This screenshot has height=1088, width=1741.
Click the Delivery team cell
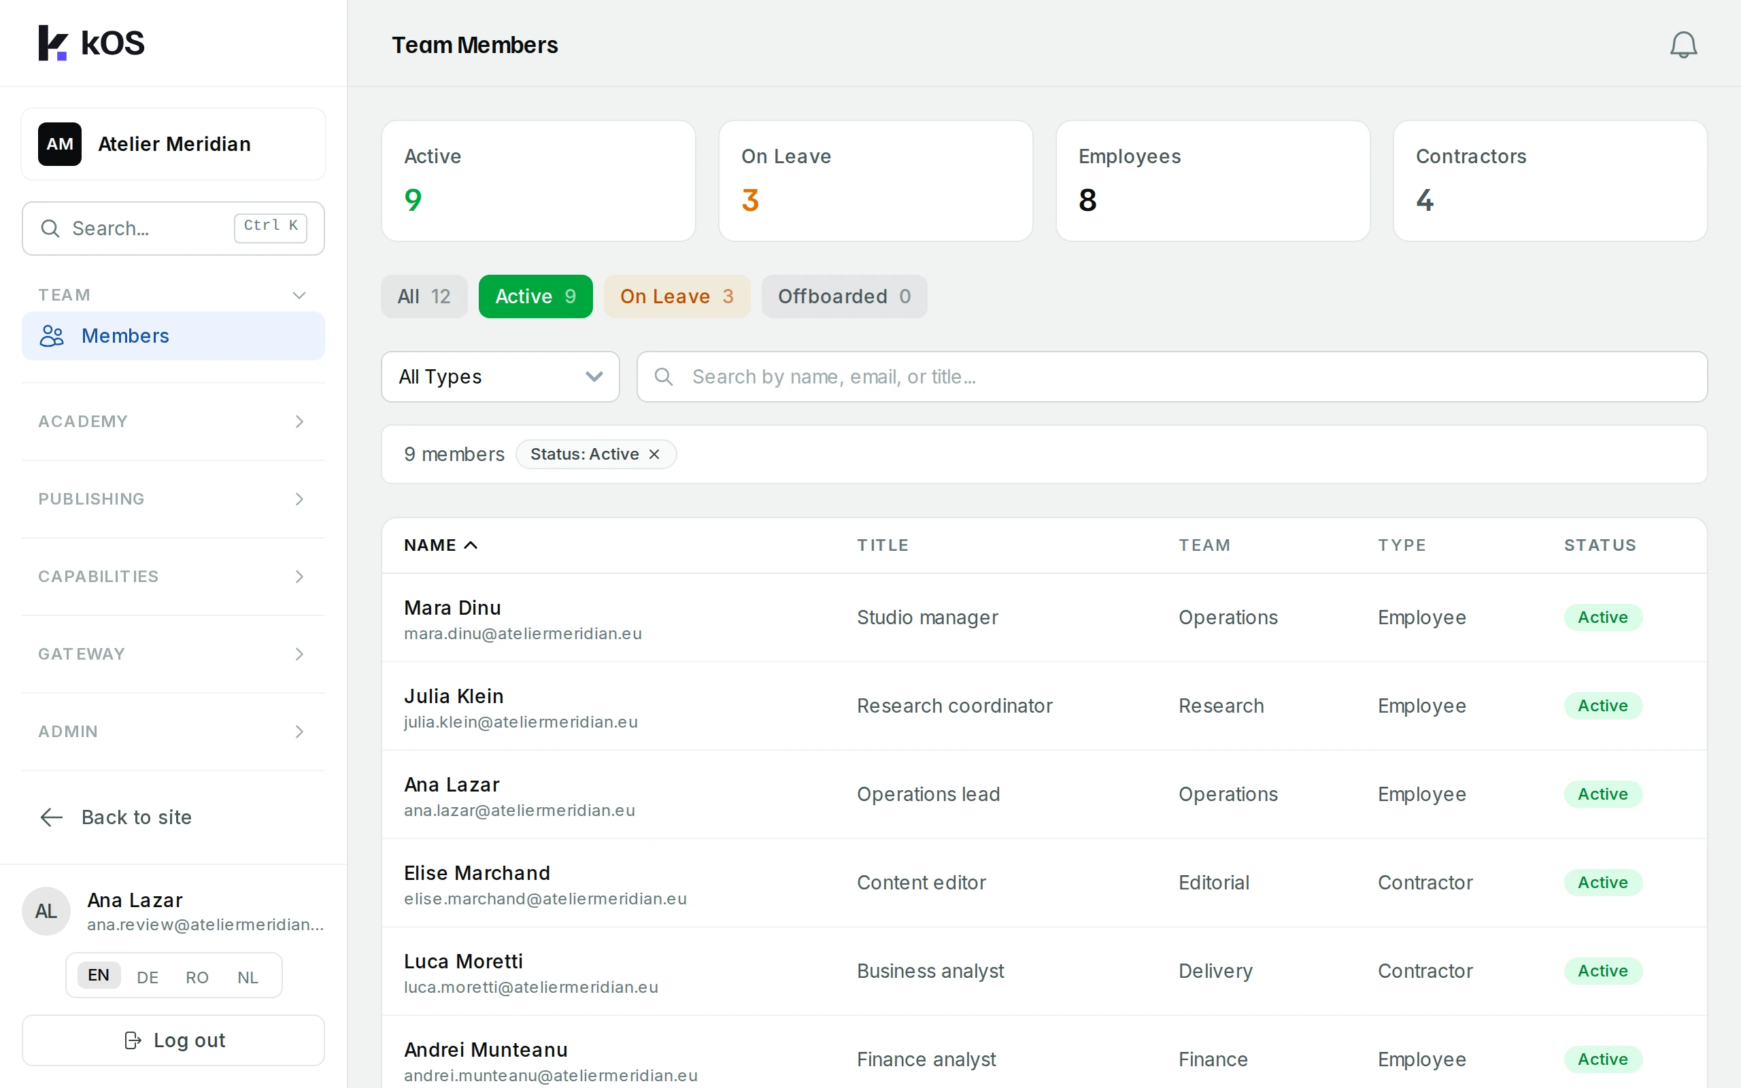1215,972
